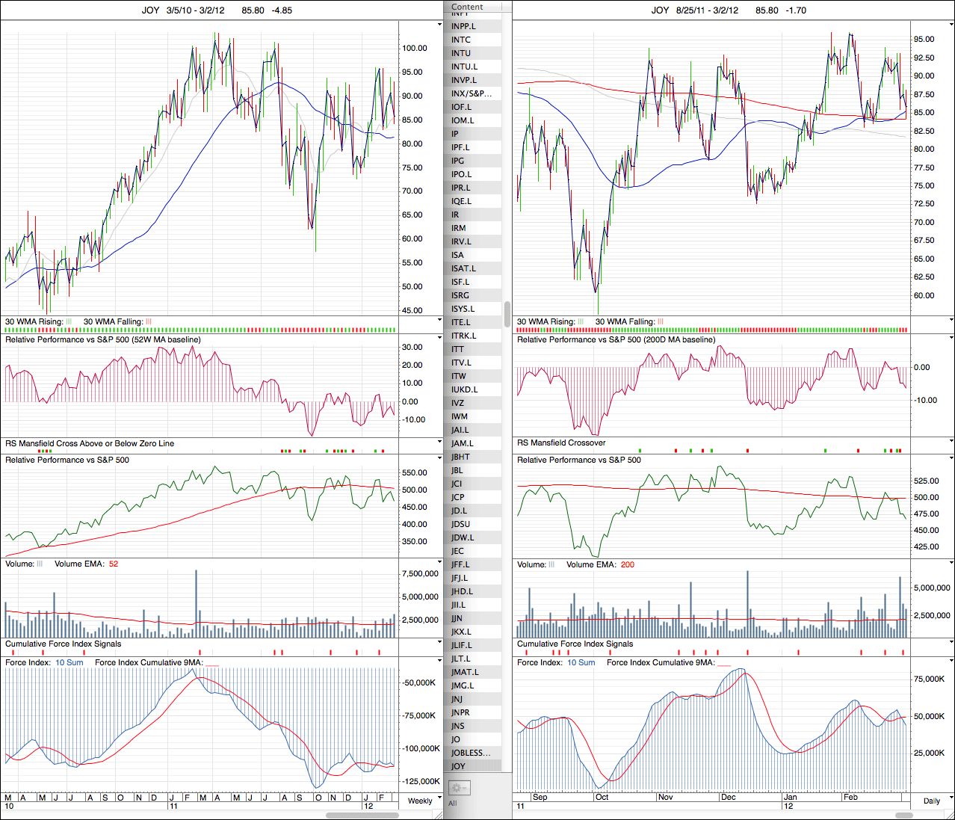The width and height of the screenshot is (955, 820).
Task: Open daily Volume panel menu arrow
Action: (951, 564)
